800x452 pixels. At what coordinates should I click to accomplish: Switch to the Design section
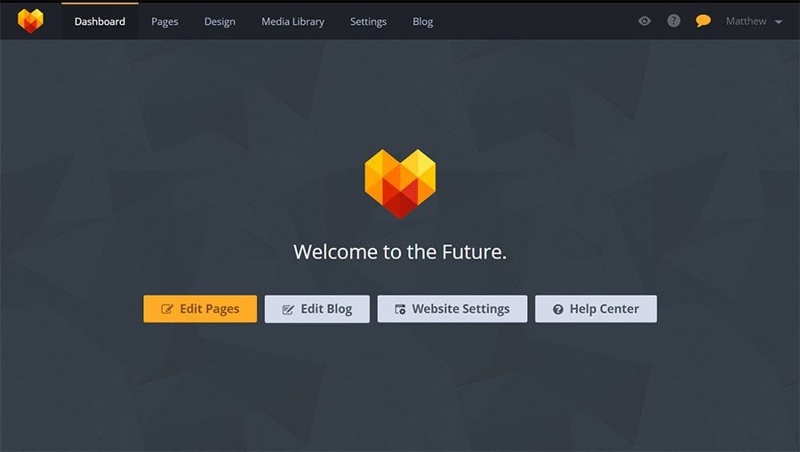pos(220,21)
